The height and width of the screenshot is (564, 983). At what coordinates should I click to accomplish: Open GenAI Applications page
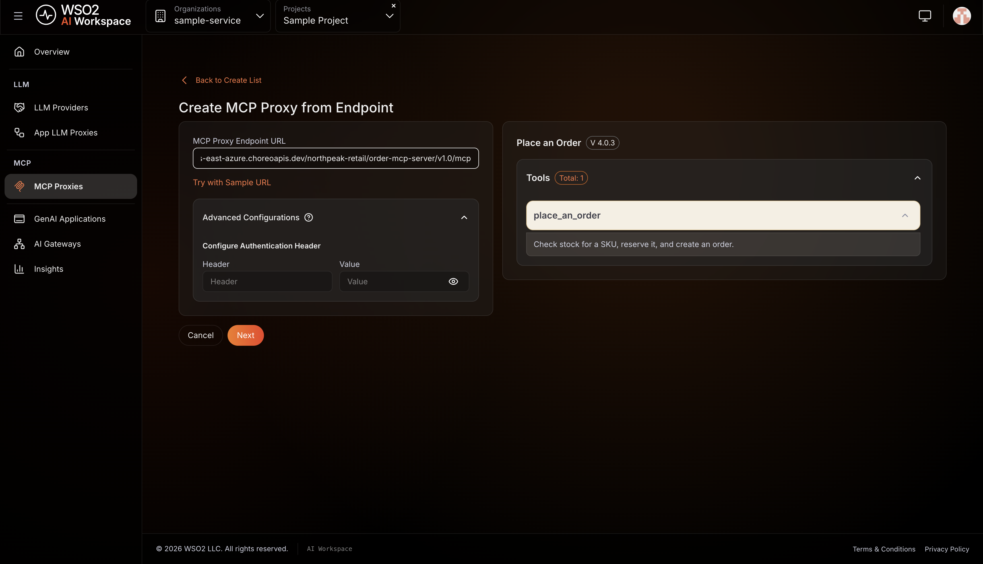click(x=71, y=219)
